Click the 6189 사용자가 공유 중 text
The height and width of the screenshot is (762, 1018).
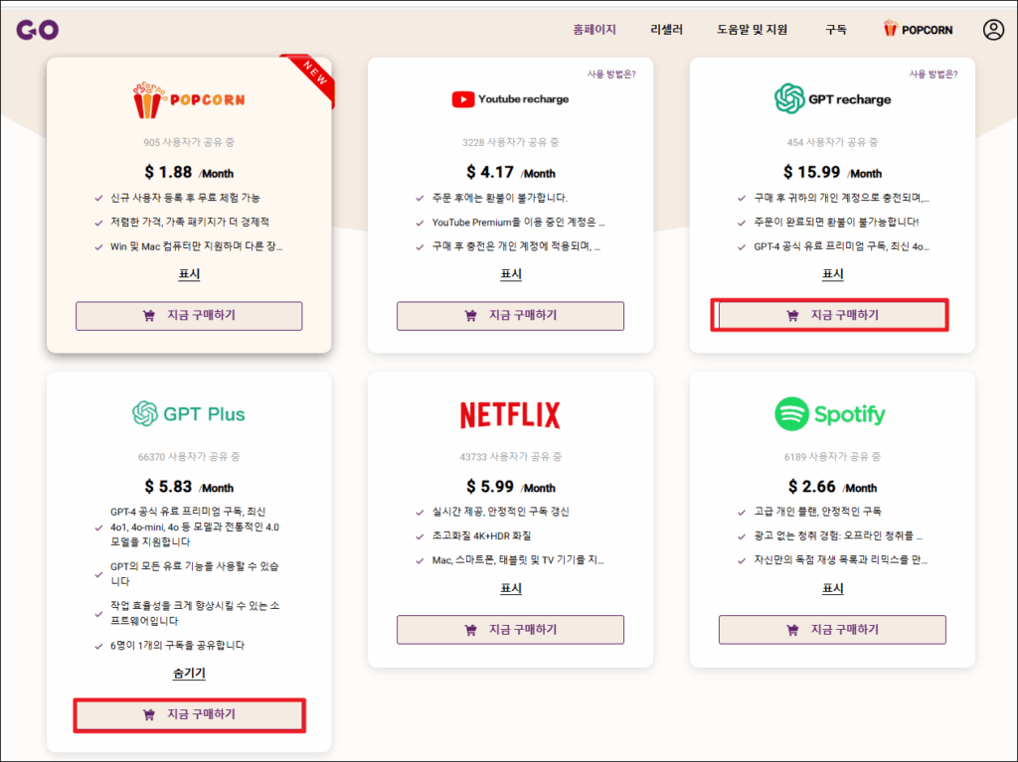[x=832, y=457]
